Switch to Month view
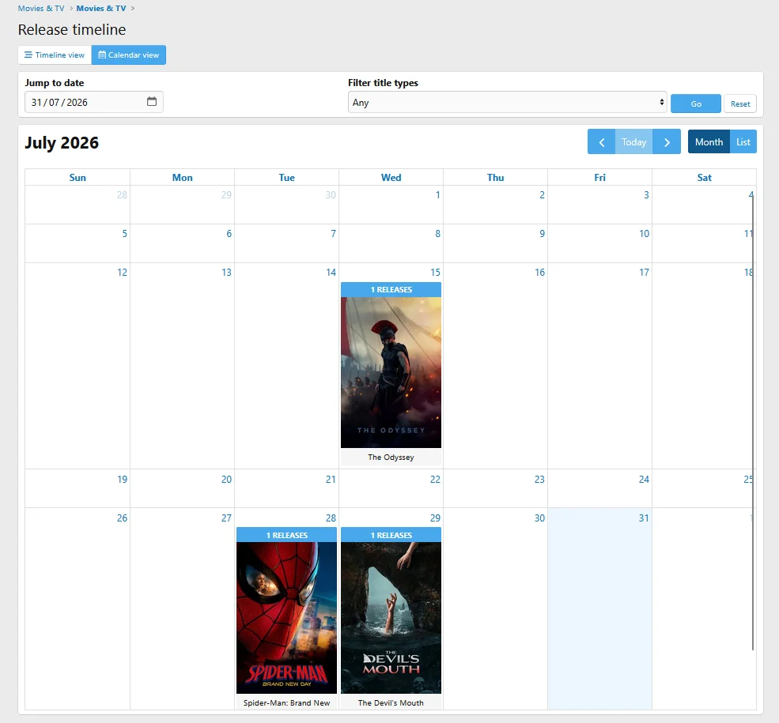The width and height of the screenshot is (779, 723). tap(709, 142)
